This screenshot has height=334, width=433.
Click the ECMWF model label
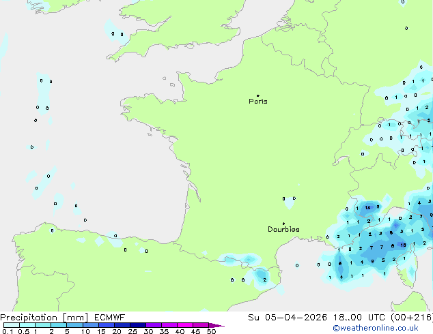[110, 318]
